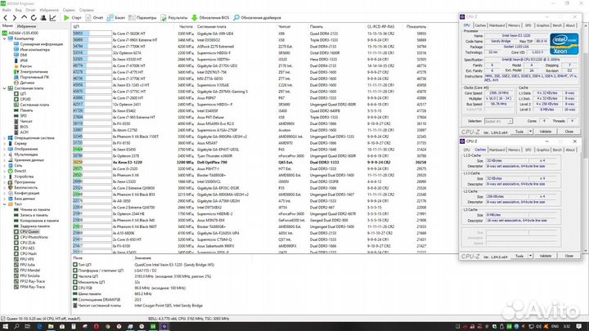Click the up-level arrow in AIDA64 toolbar
The image size is (589, 331).
coord(24,18)
